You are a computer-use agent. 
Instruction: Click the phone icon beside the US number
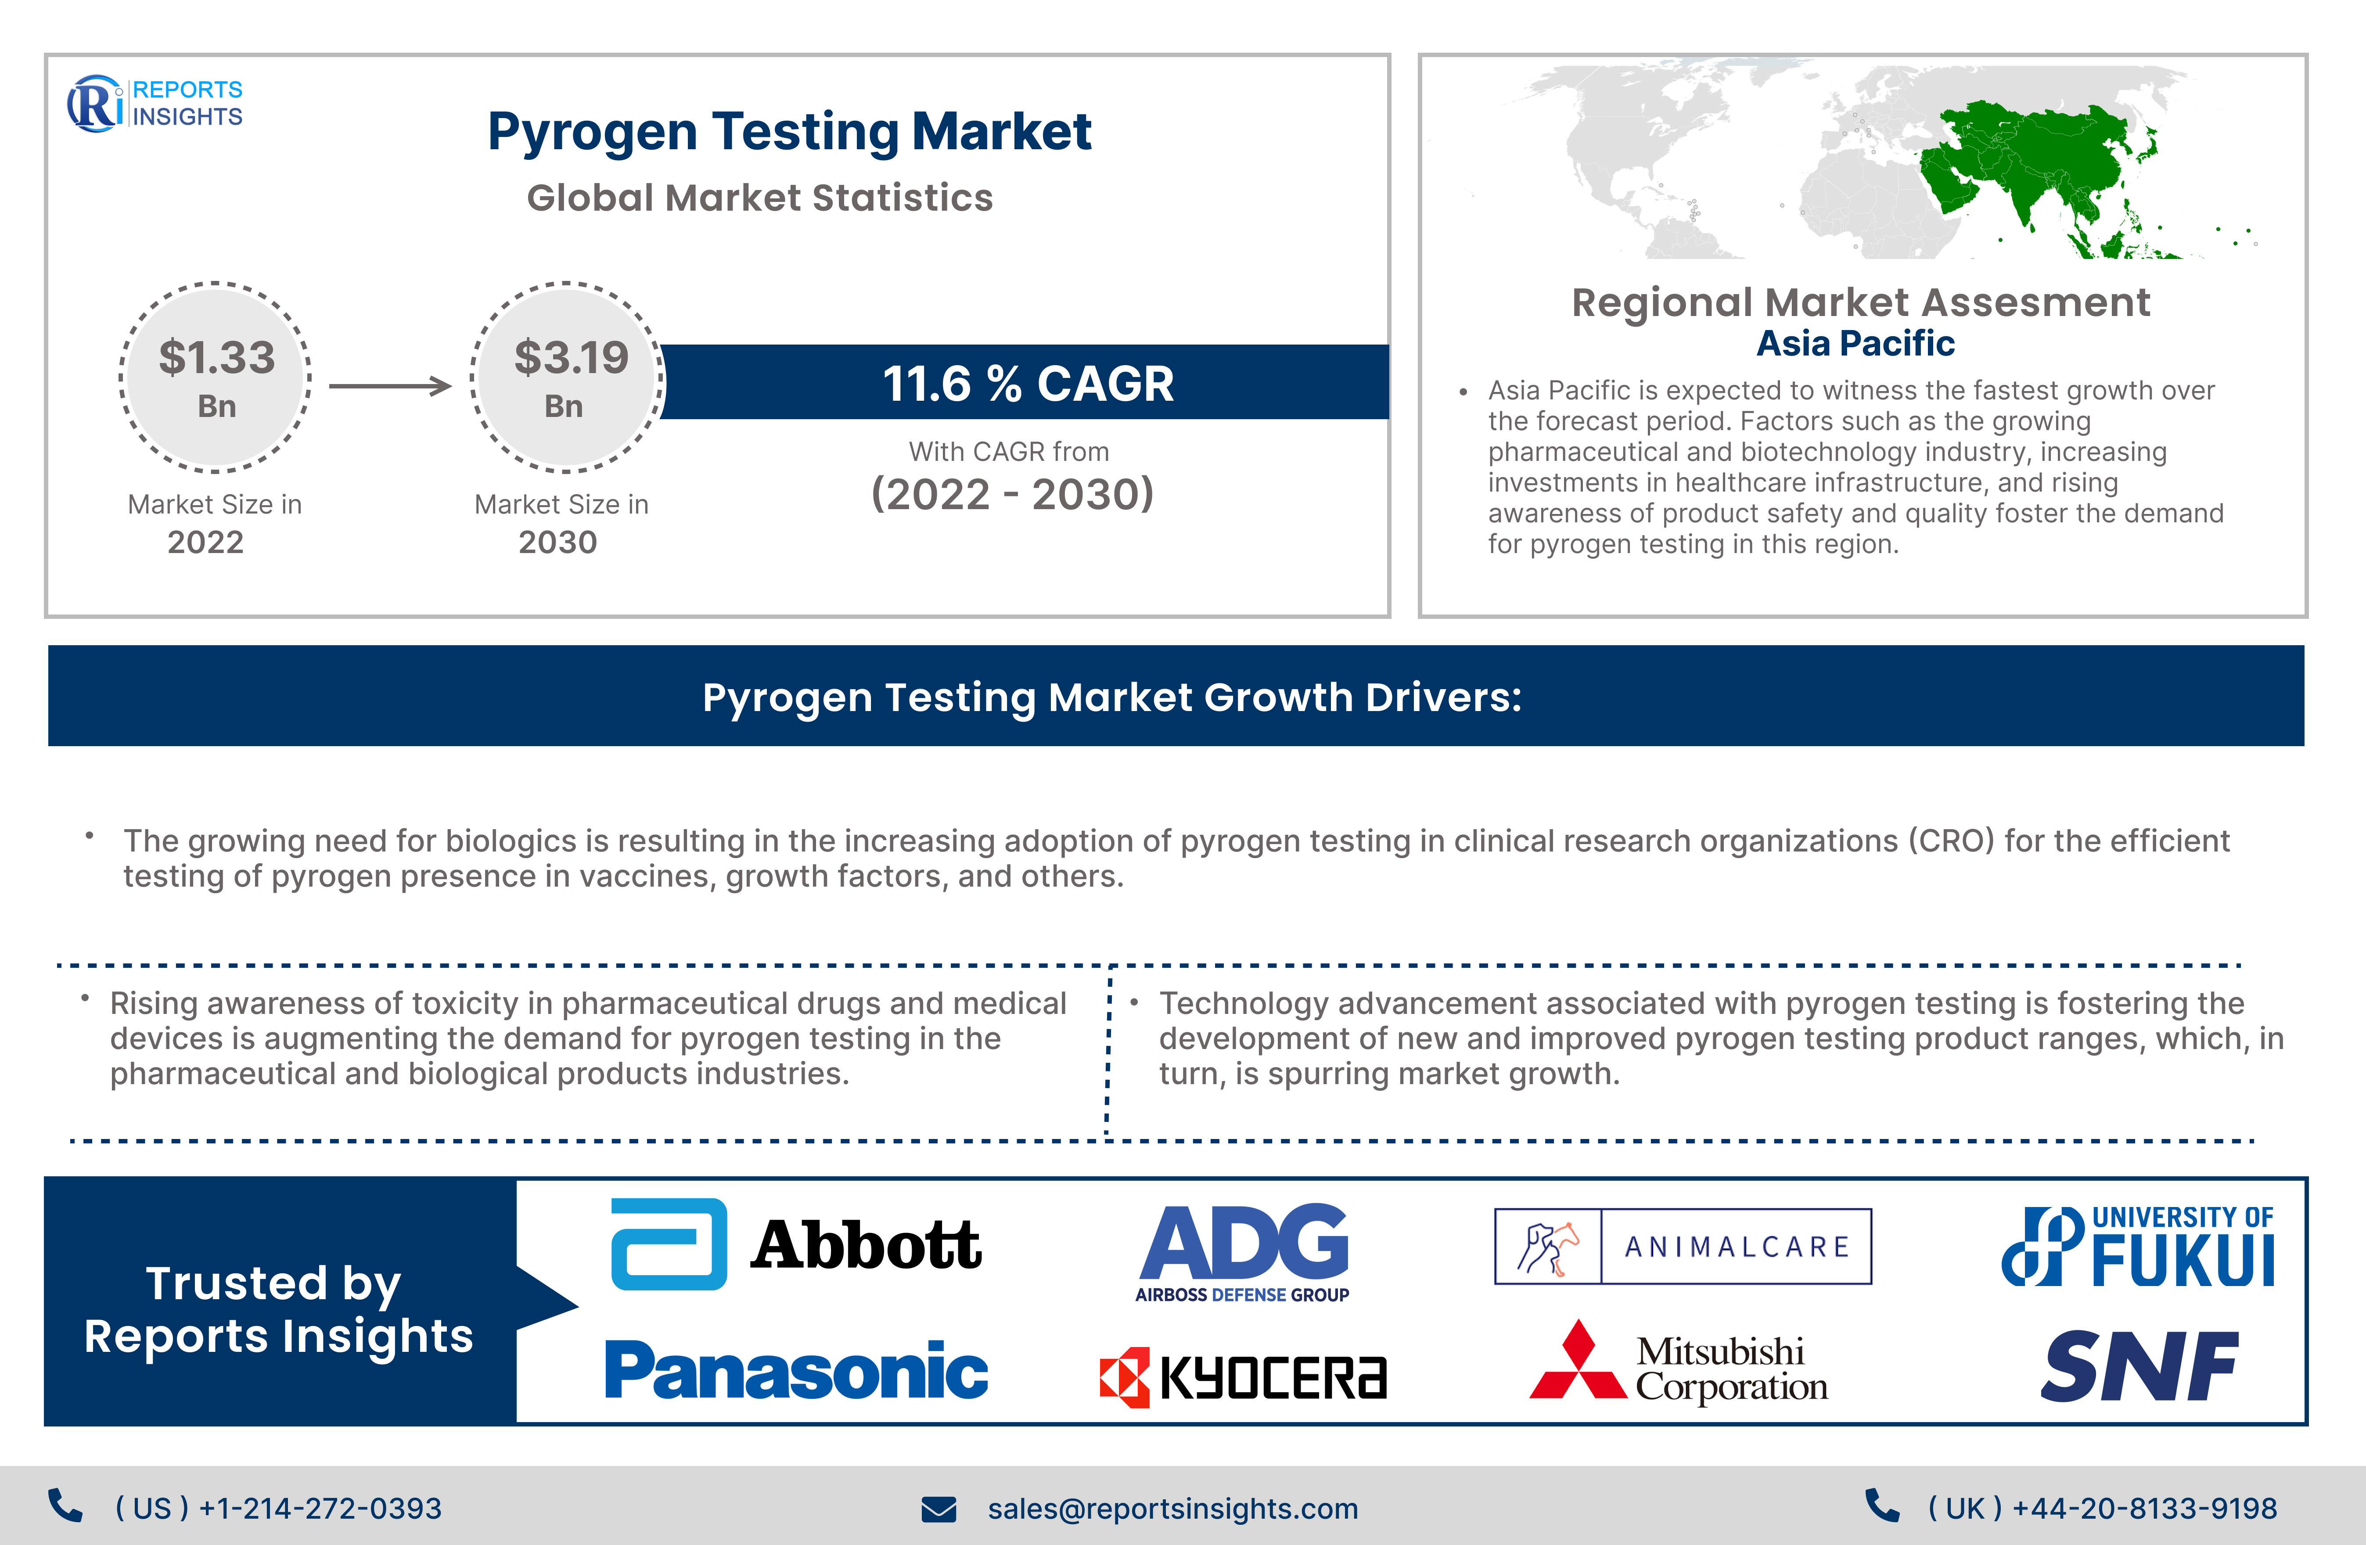(65, 1505)
